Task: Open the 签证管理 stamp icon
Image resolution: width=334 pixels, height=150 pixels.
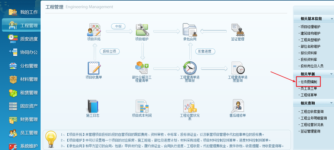Action: coord(238,30)
